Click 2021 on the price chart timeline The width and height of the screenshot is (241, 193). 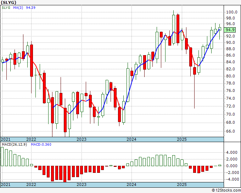[x=6, y=139]
